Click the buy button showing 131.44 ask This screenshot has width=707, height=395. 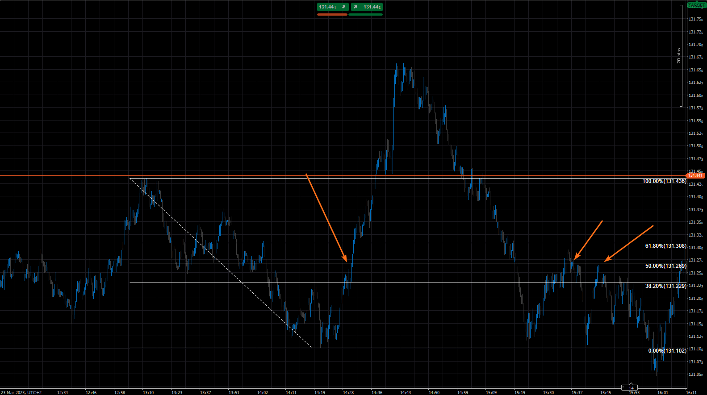pos(367,7)
